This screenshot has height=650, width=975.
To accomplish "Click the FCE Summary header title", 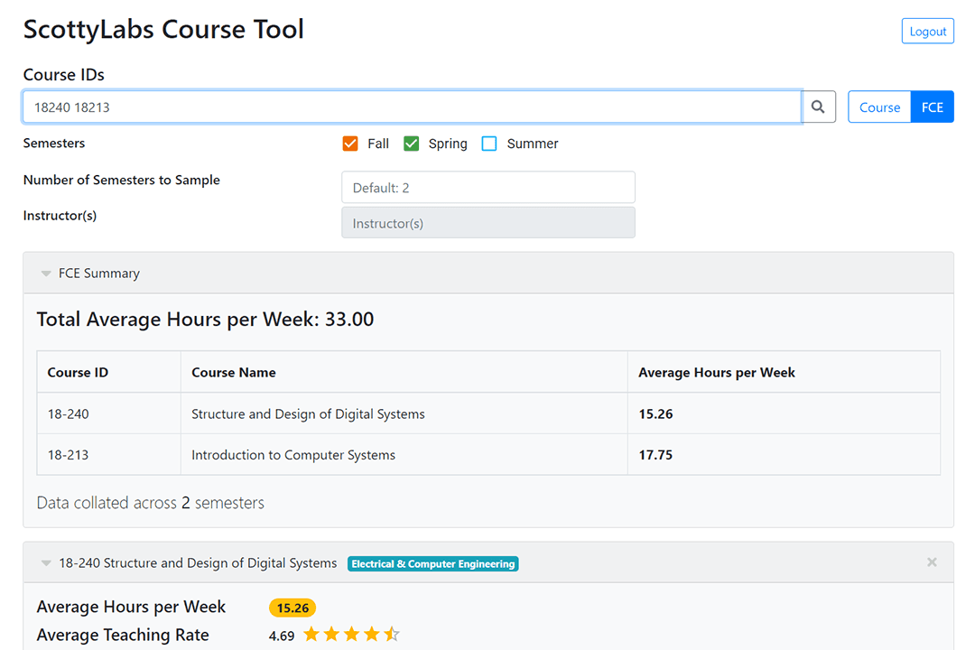I will click(x=99, y=274).
